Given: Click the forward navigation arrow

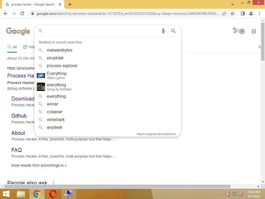Looking at the screenshot, I should tap(14, 13).
